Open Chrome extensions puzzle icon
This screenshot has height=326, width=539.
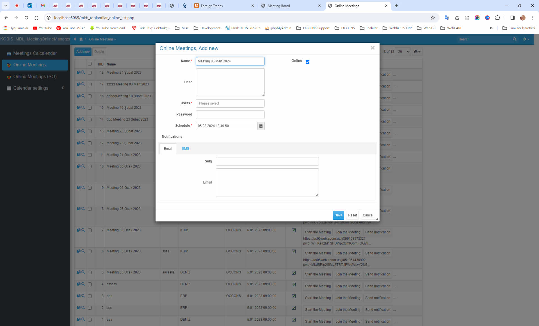tap(497, 18)
